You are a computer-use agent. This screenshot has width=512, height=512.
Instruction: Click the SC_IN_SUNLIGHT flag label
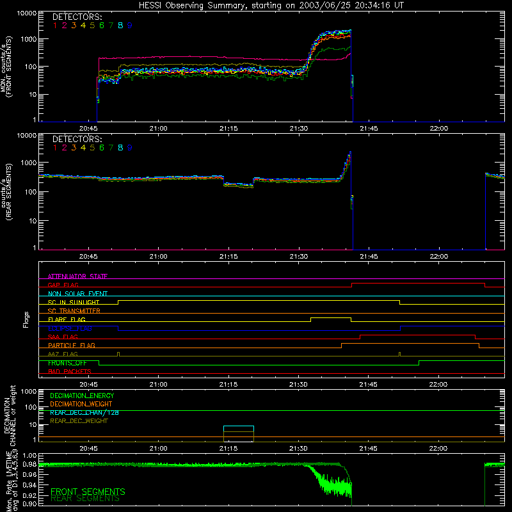tap(74, 302)
